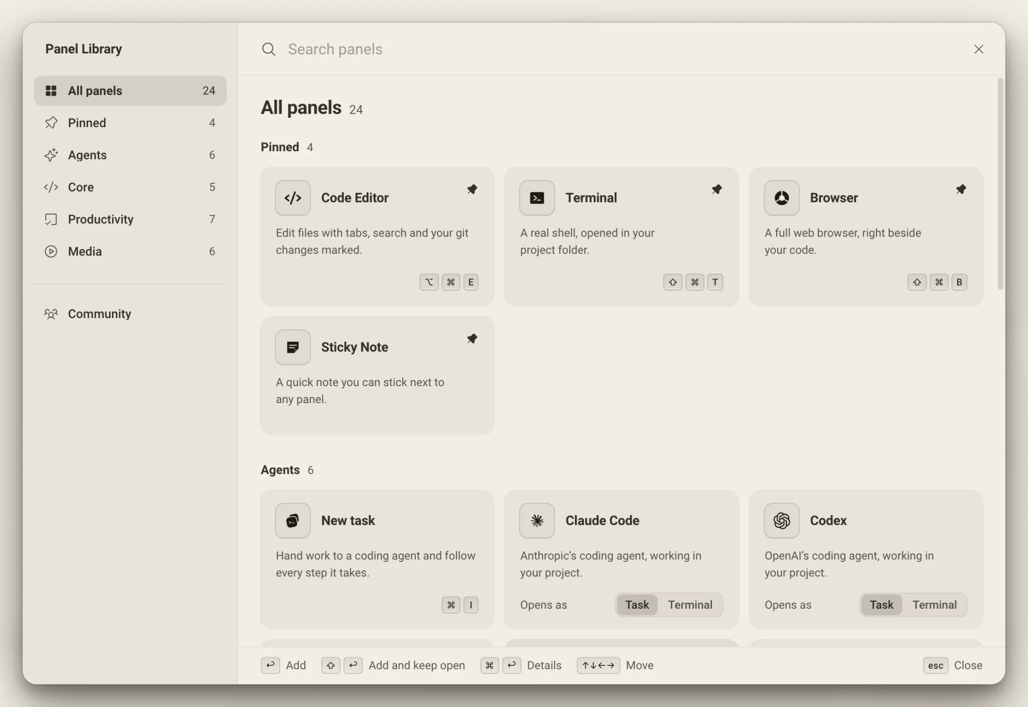
Task: Click the Sticky Note card title
Action: (355, 348)
